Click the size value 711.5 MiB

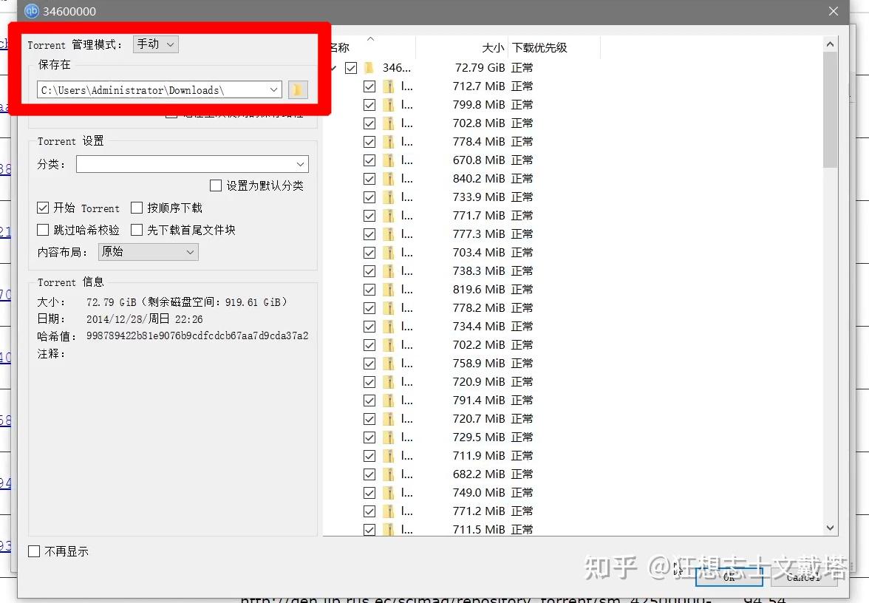click(479, 529)
